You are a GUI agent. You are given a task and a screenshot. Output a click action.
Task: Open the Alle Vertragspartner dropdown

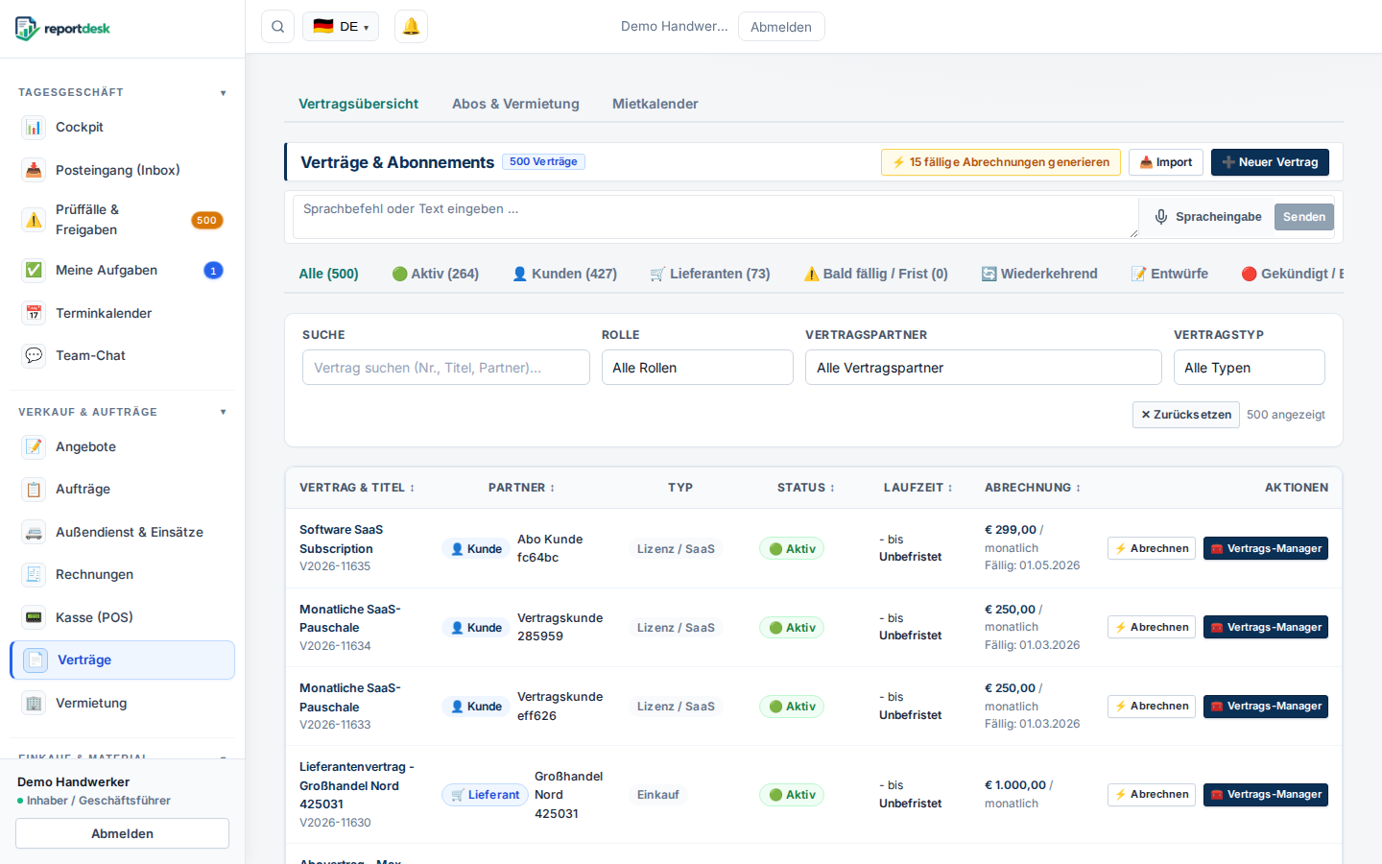(x=984, y=368)
